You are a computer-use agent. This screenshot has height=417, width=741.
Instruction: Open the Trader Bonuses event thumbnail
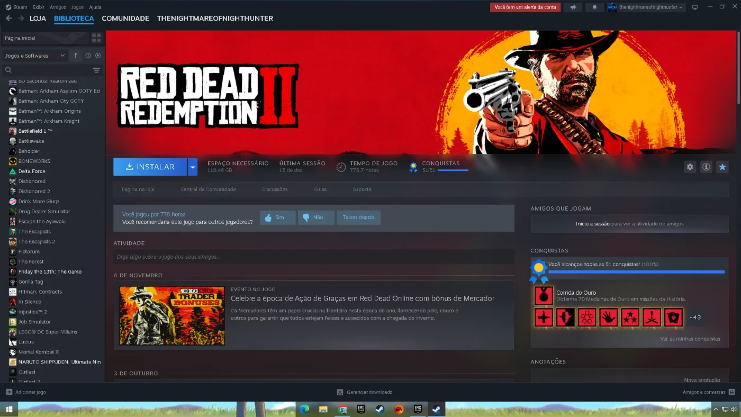tap(172, 315)
